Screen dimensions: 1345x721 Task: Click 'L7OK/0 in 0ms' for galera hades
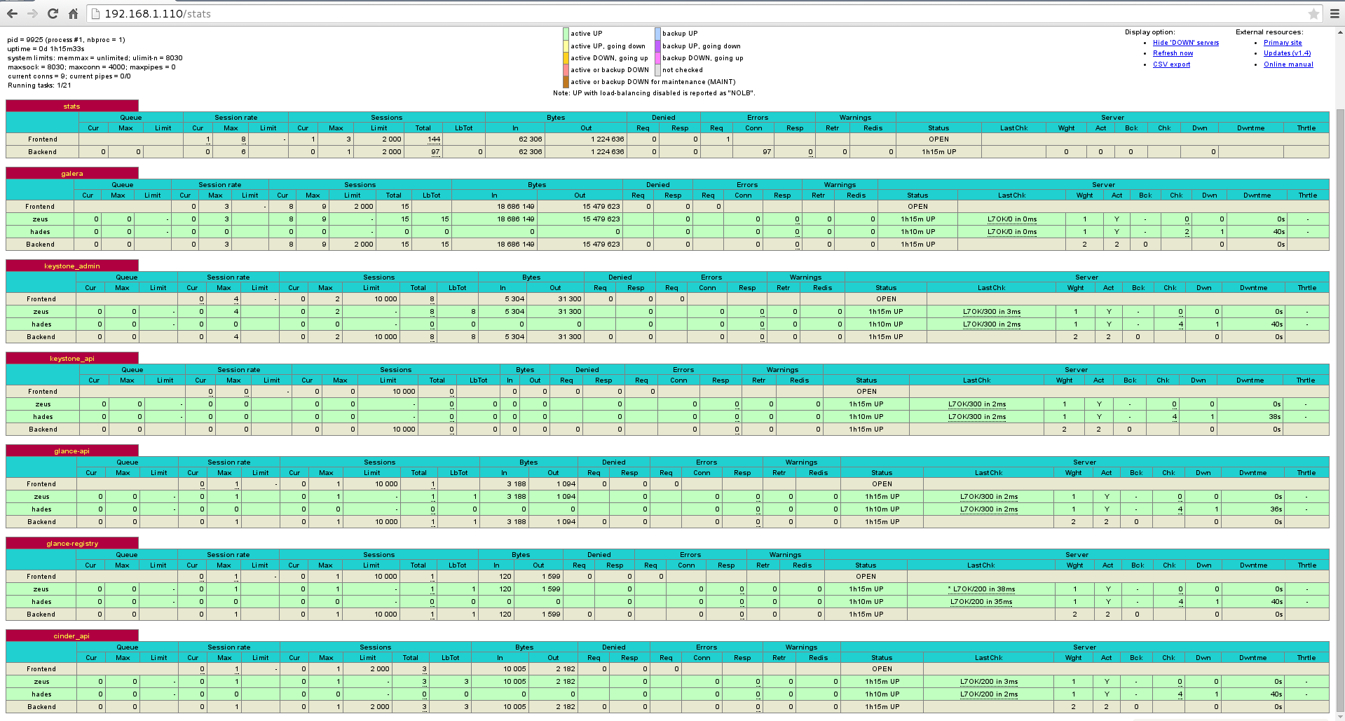tap(1012, 232)
